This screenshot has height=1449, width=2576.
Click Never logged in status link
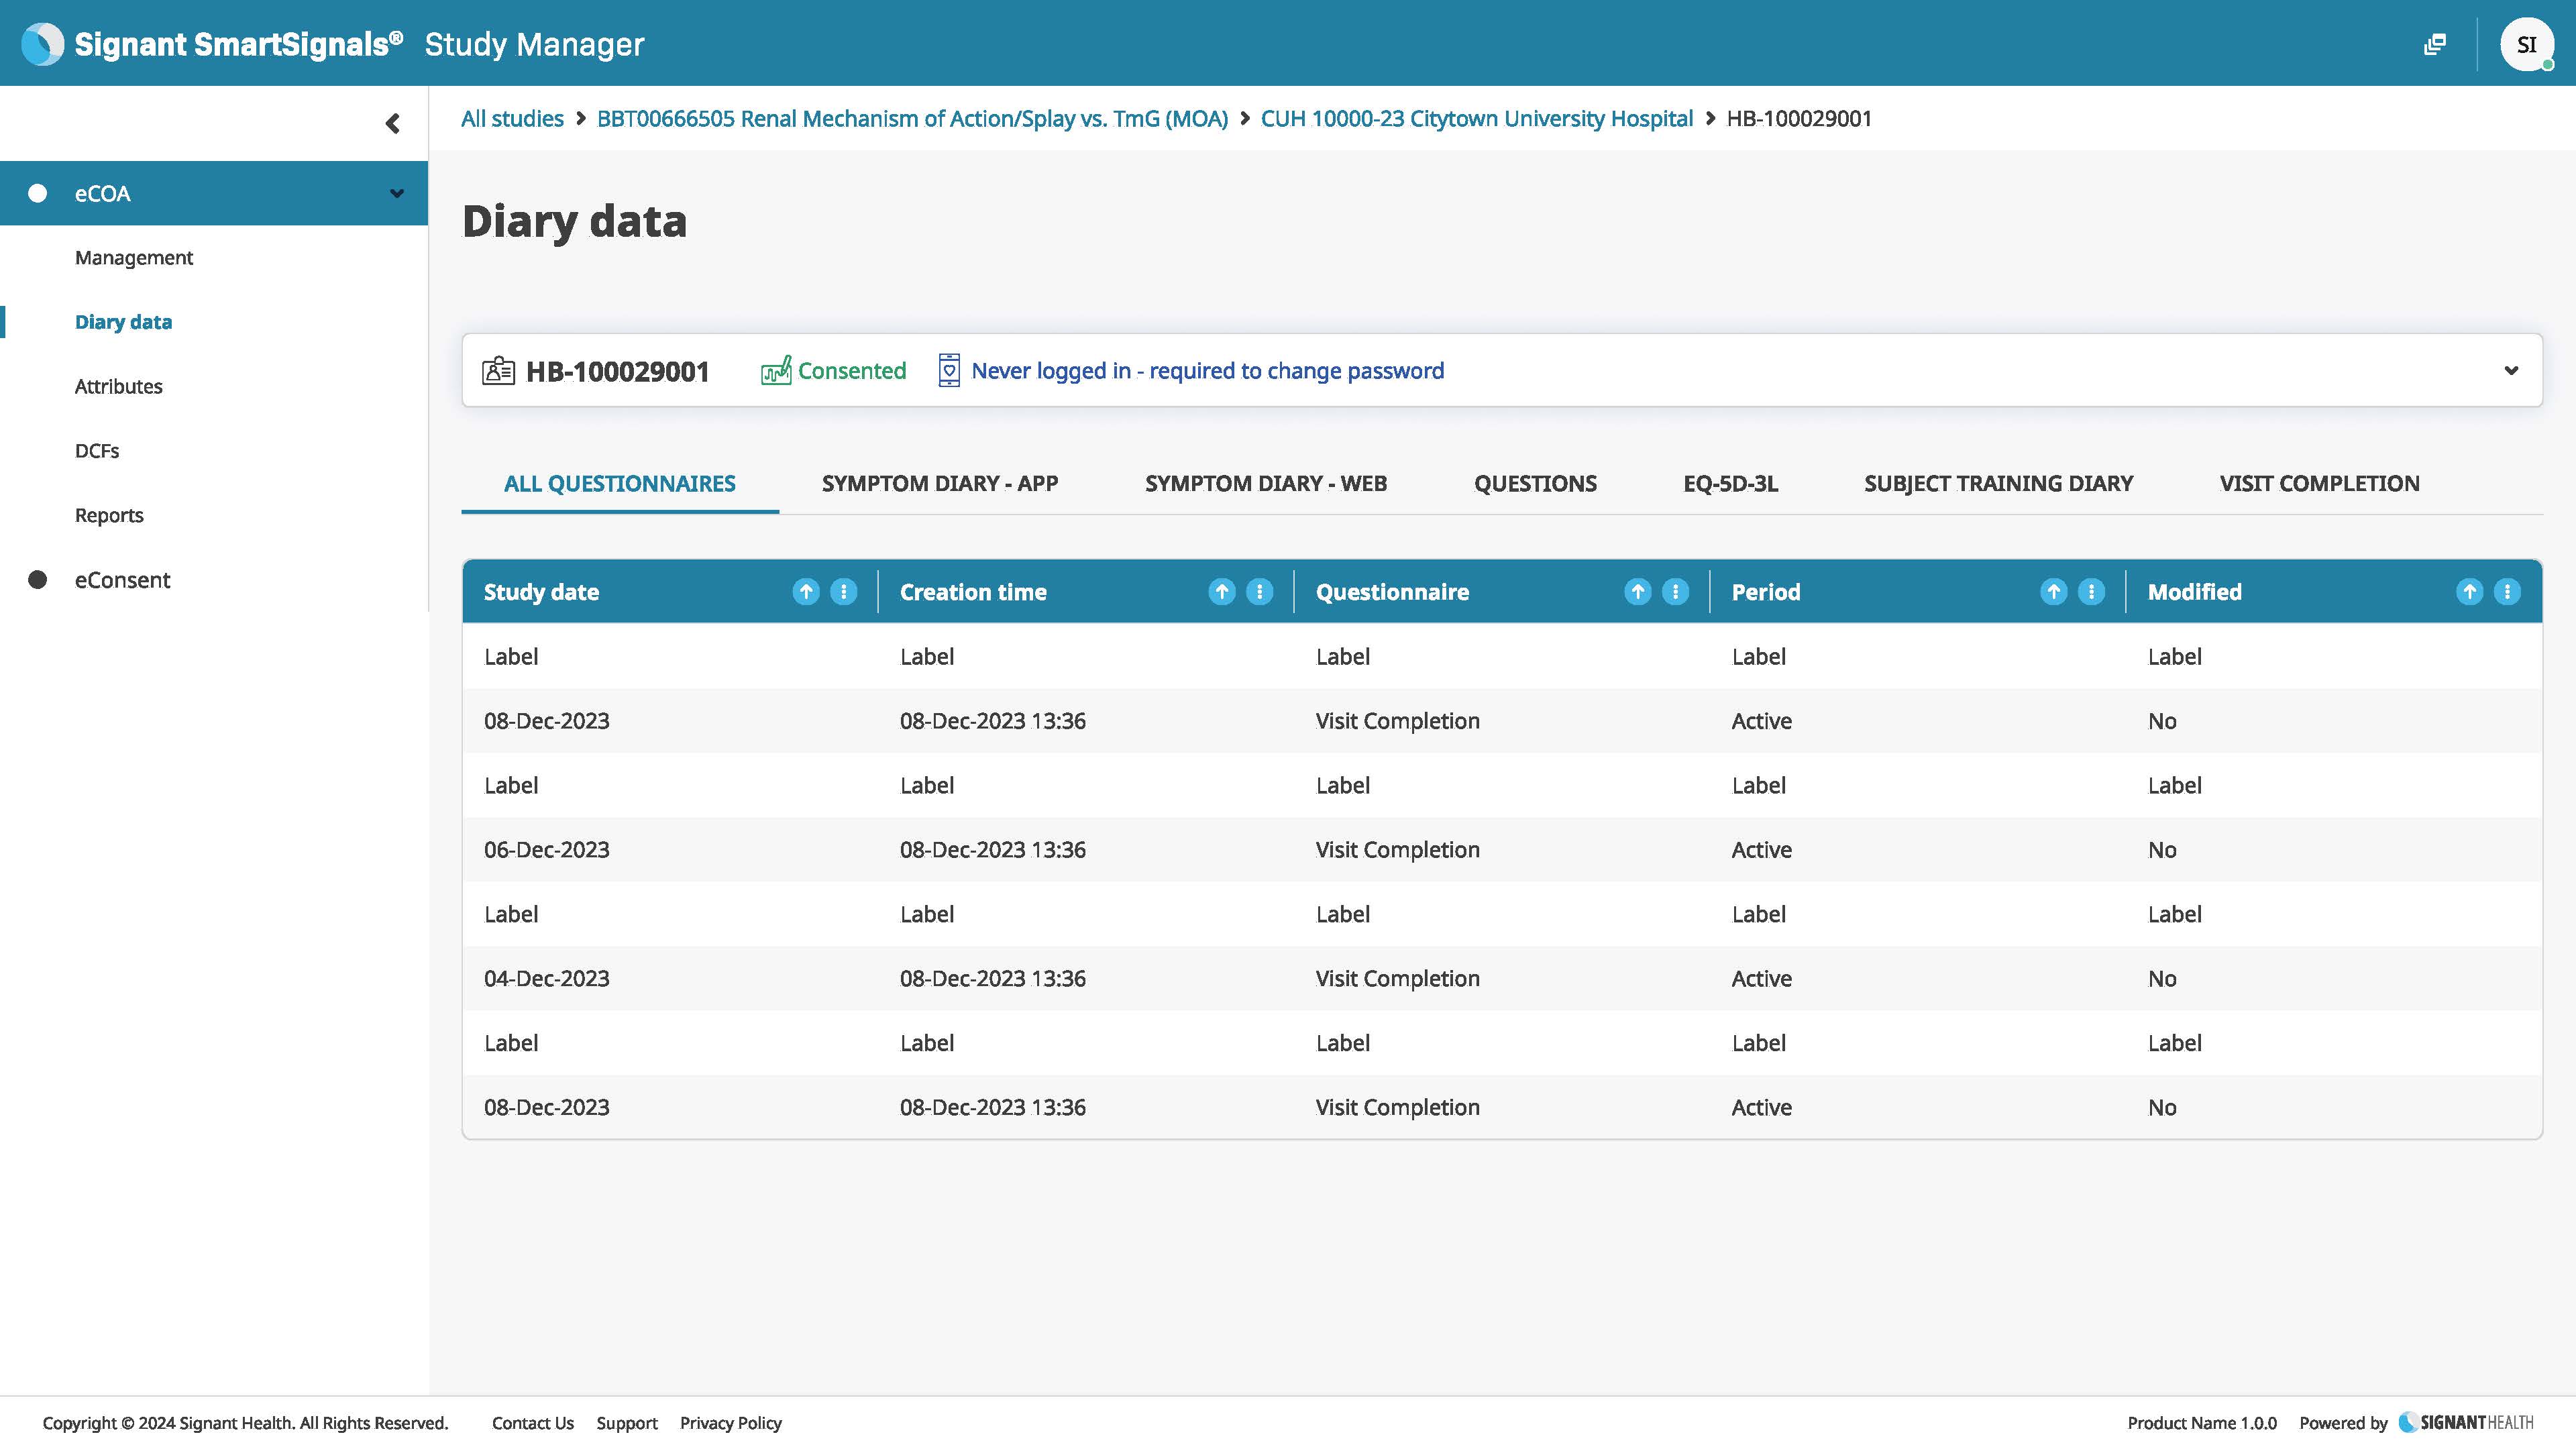[x=1207, y=371]
